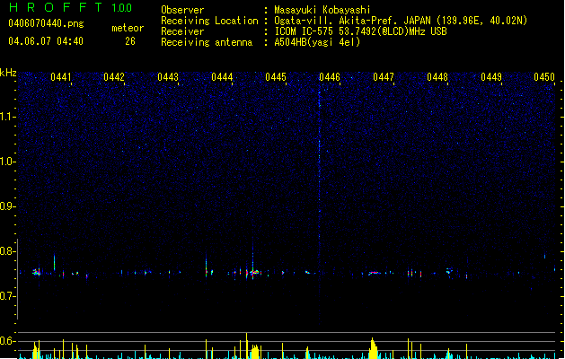Click the meteor echo cluster before 0441
The height and width of the screenshot is (359, 565).
click(37, 272)
